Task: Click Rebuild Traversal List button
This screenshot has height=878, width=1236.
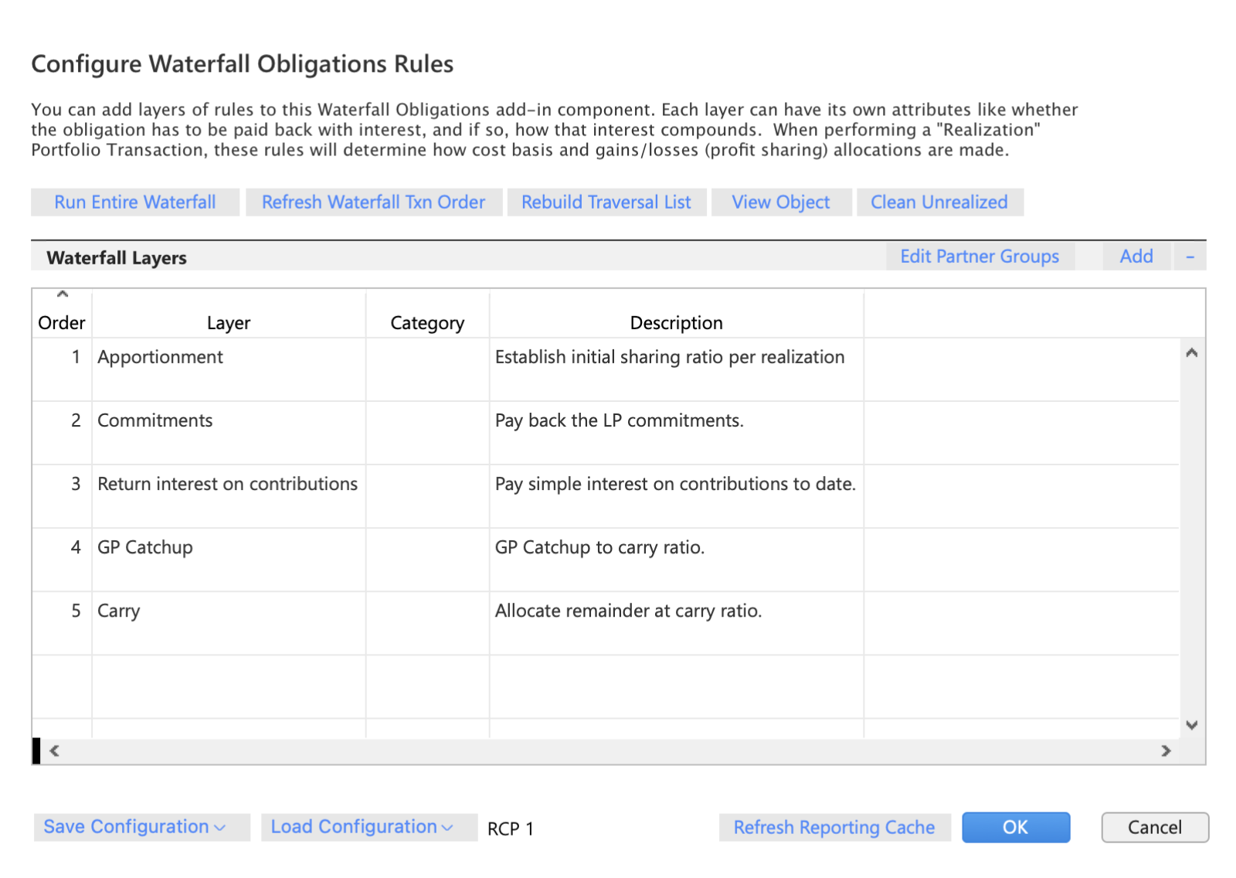Action: (x=606, y=202)
